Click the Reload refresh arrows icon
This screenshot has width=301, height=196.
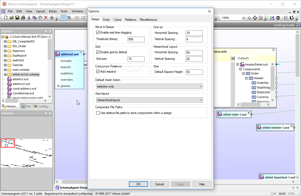pos(278,18)
